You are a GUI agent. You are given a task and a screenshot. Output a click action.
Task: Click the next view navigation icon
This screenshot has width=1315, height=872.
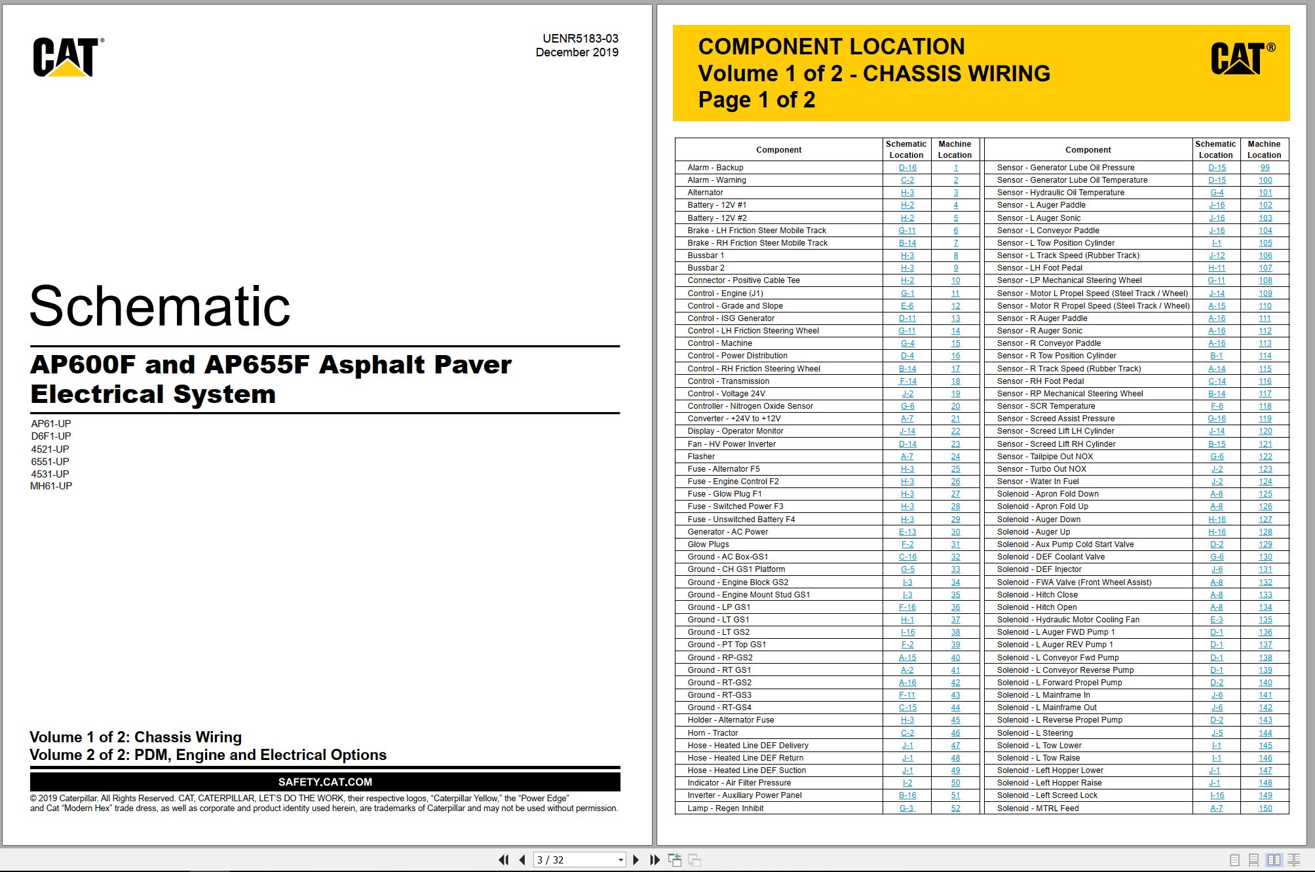tap(695, 860)
